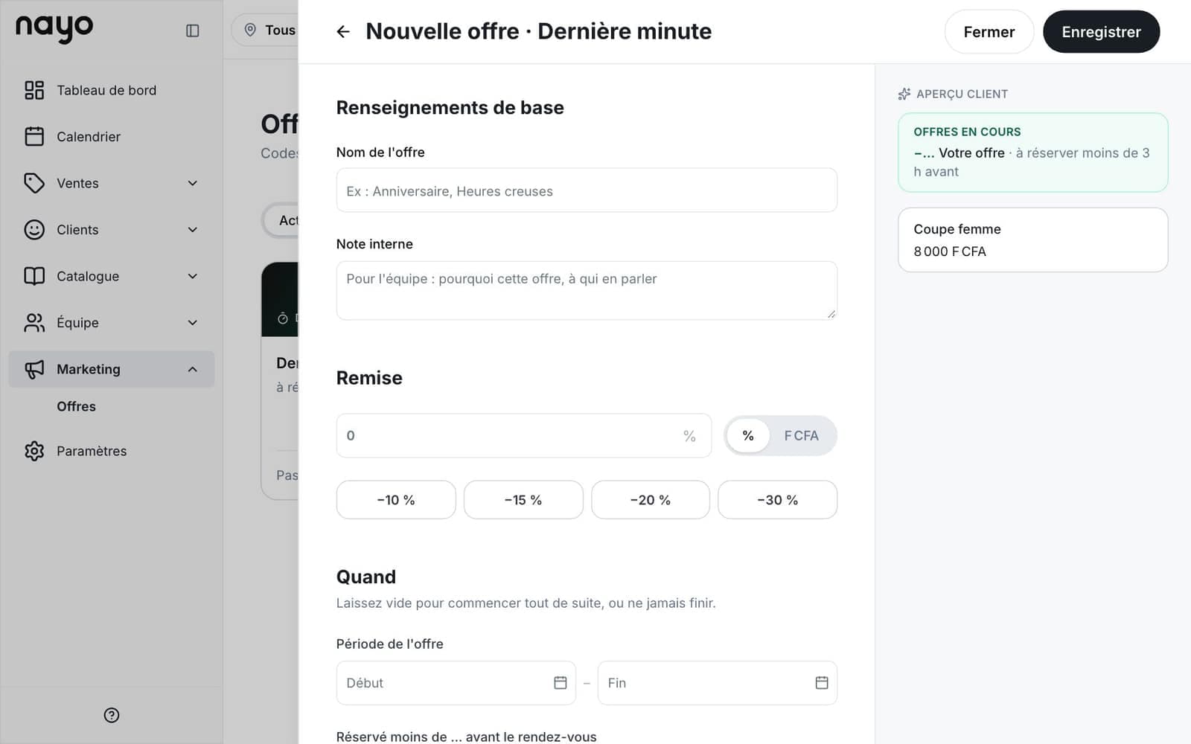
Task: Open the Paramètres page
Action: pos(112,451)
